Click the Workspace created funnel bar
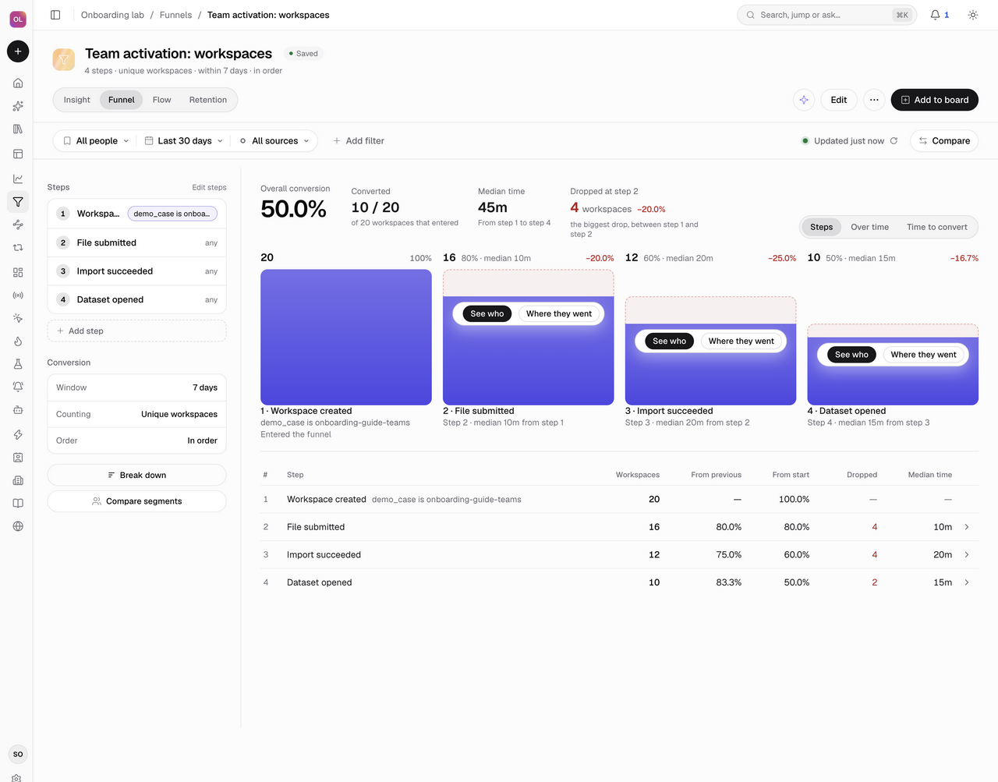The image size is (998, 782). point(346,338)
